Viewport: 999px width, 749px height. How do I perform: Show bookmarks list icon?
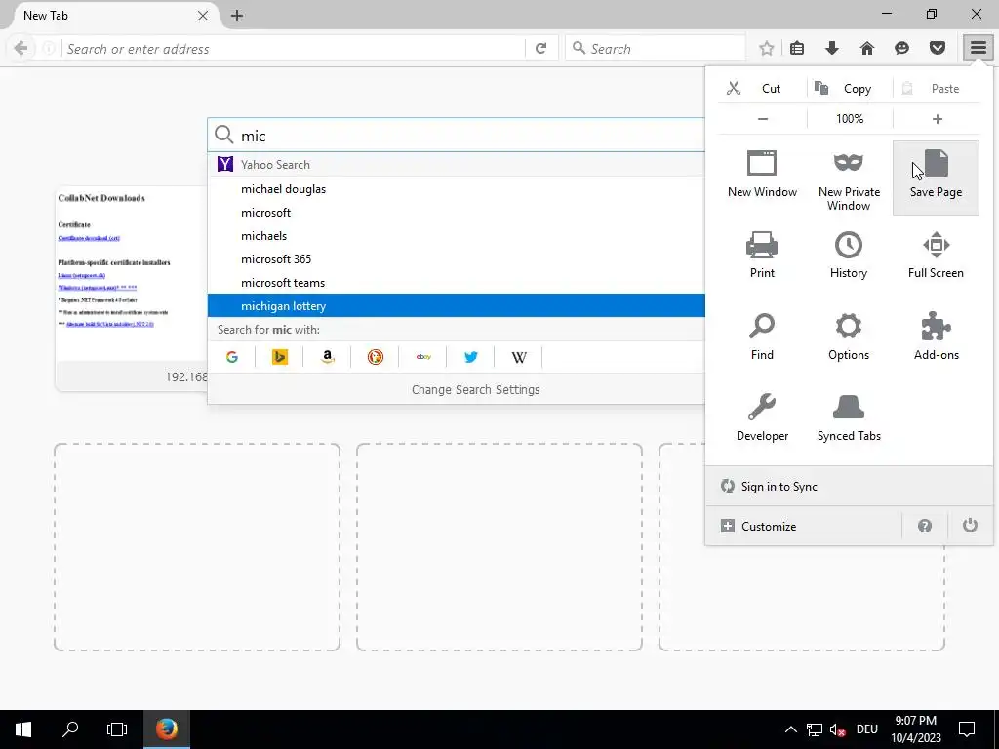click(796, 48)
